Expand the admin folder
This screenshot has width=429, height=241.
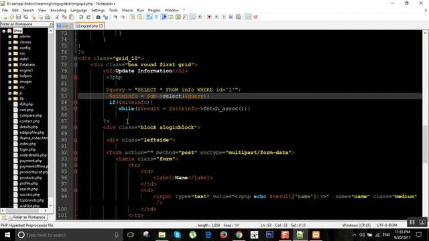pyautogui.click(x=9, y=37)
